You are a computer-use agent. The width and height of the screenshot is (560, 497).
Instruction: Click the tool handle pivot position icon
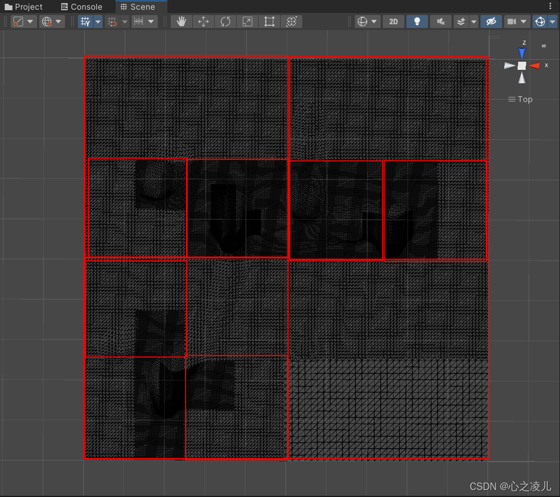pyautogui.click(x=18, y=22)
